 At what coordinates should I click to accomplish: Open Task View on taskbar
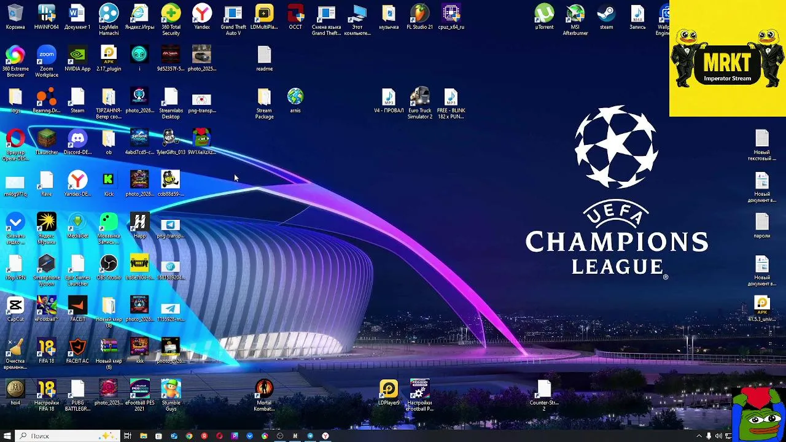(128, 436)
